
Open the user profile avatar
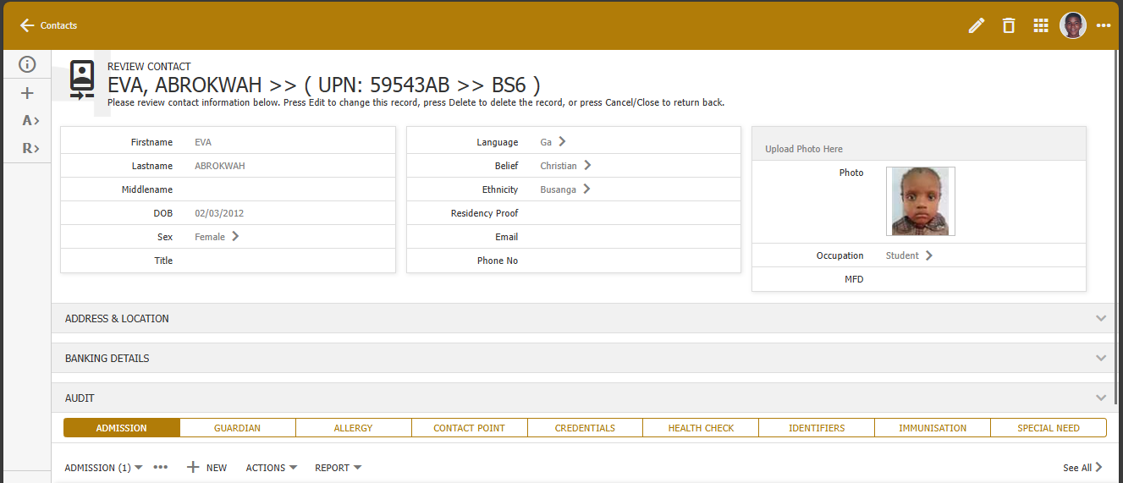[1072, 25]
